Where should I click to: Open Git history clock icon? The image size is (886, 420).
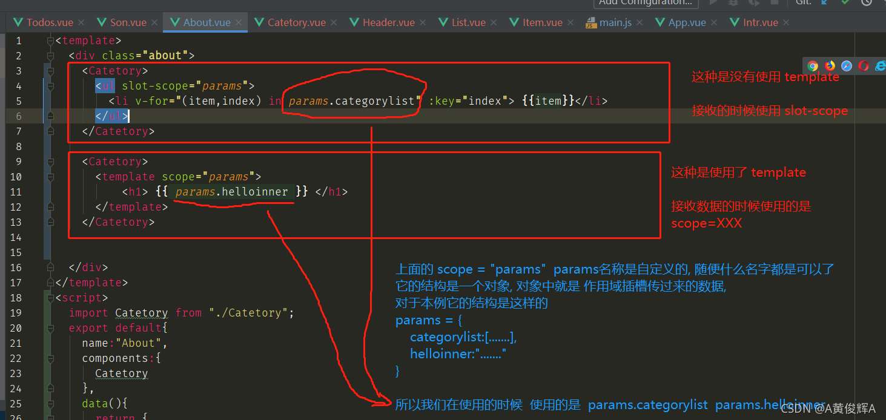point(867,2)
